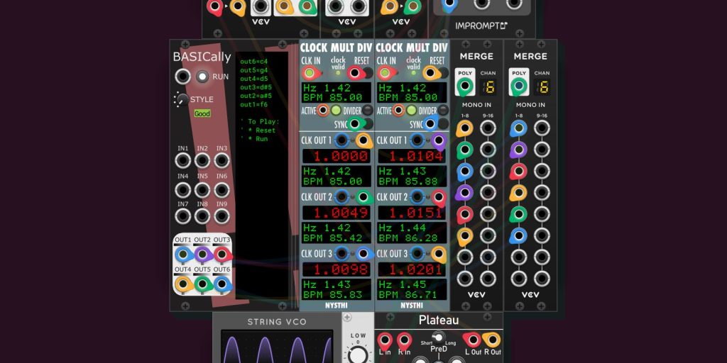Toggle the green ACTIVE button on right Clock Mult Div
This screenshot has width=727, height=363.
[411, 110]
